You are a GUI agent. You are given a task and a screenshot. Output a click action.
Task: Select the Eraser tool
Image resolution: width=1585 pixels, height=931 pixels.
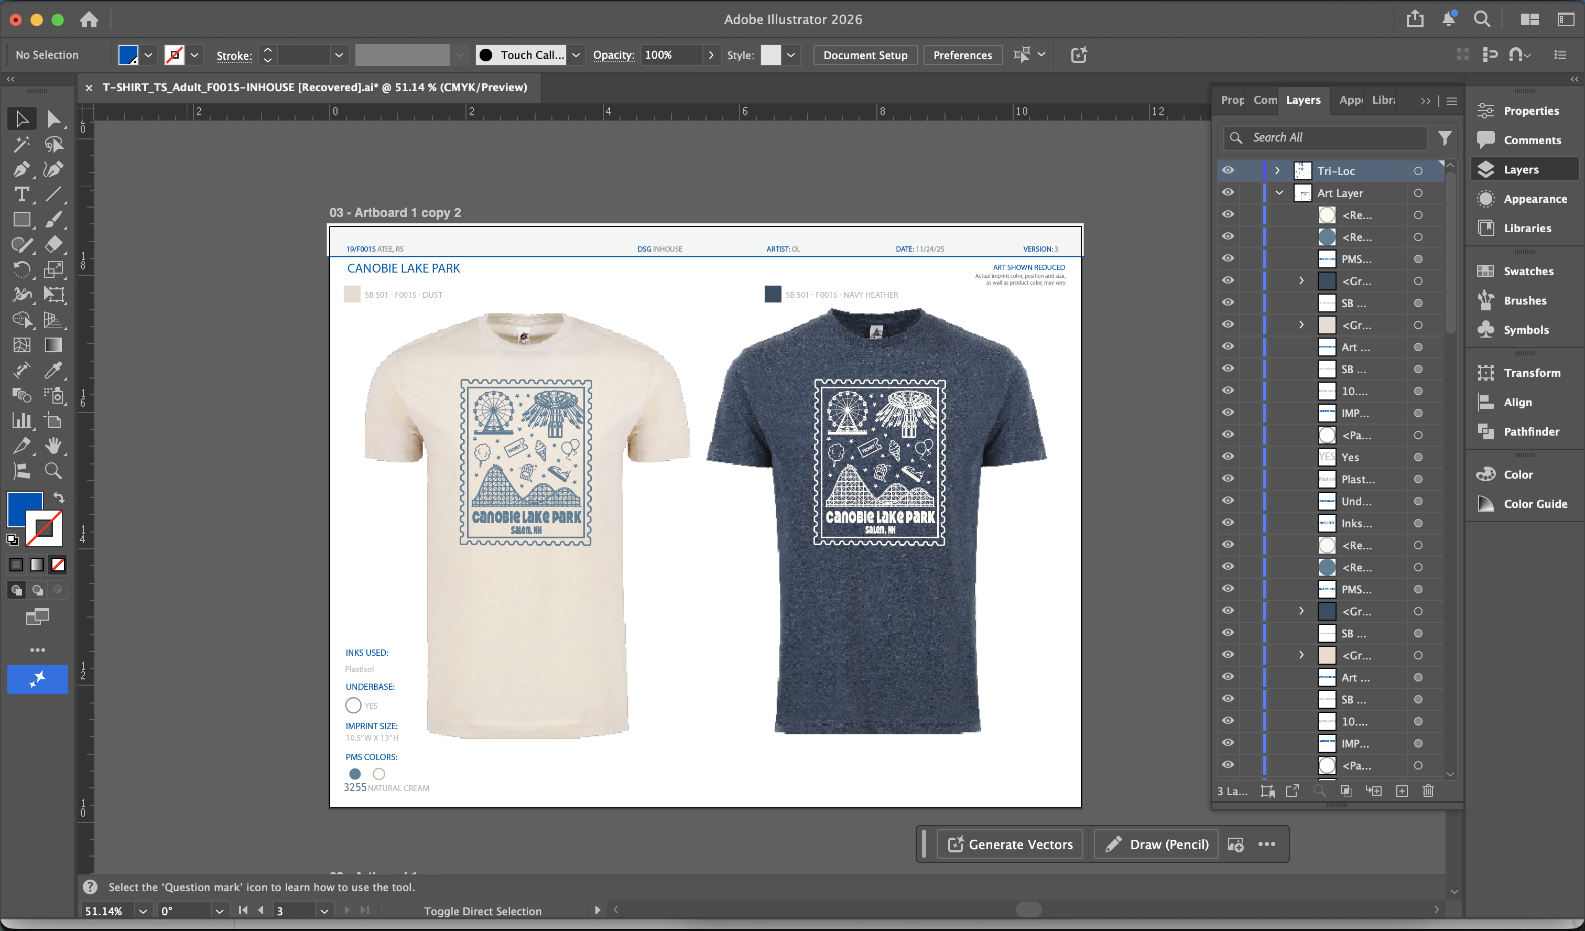point(53,245)
